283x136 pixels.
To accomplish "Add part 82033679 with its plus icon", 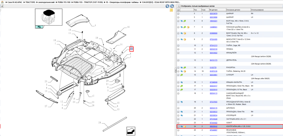I will tap(178, 14).
